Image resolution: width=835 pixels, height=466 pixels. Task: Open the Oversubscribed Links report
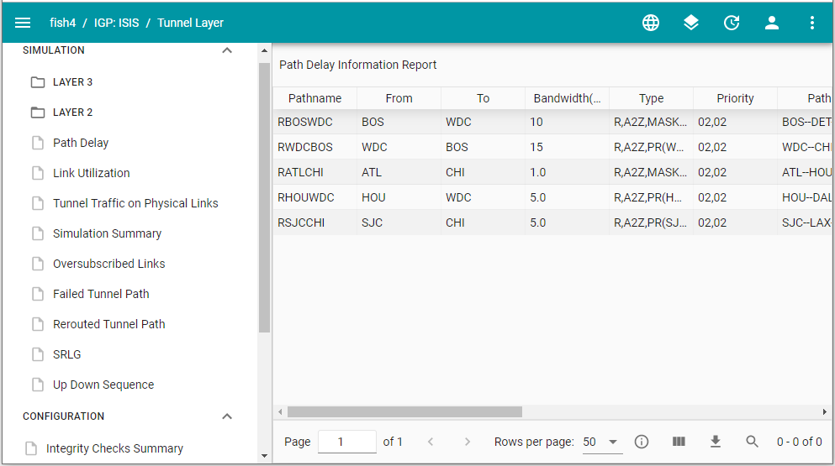coord(108,264)
